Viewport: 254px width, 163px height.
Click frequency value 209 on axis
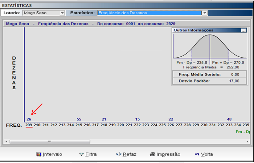[29, 125]
